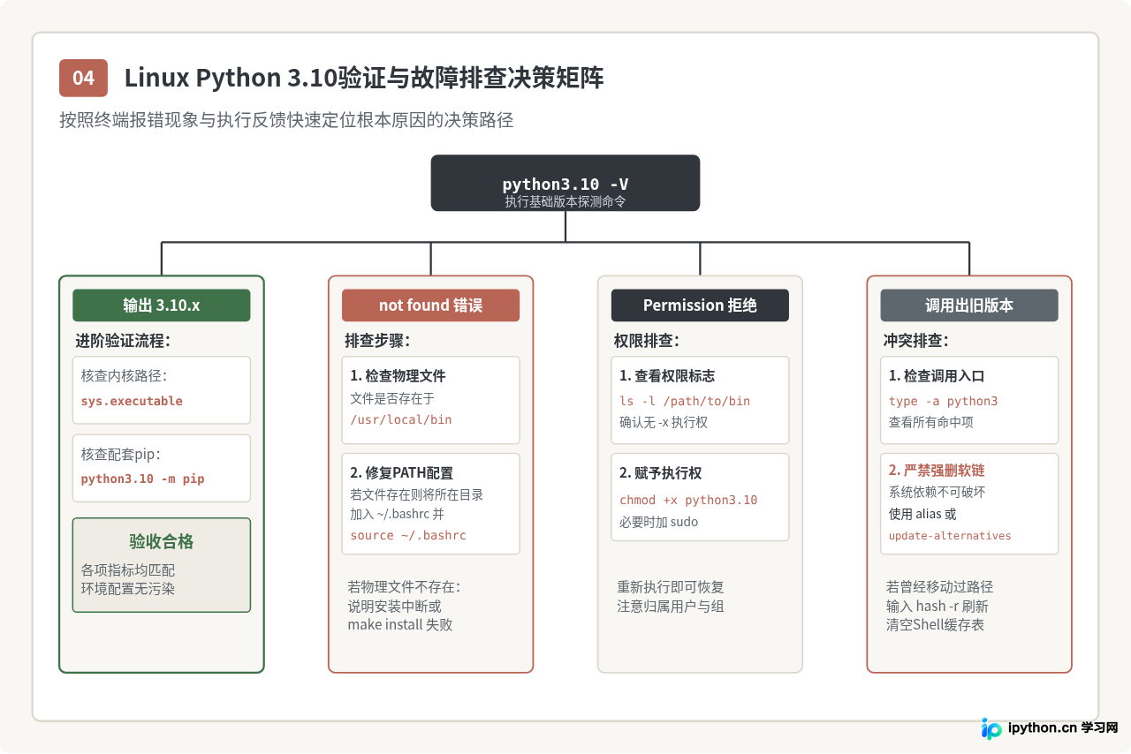
Task: Click the python3.10 -m pip code text
Action: tap(142, 479)
